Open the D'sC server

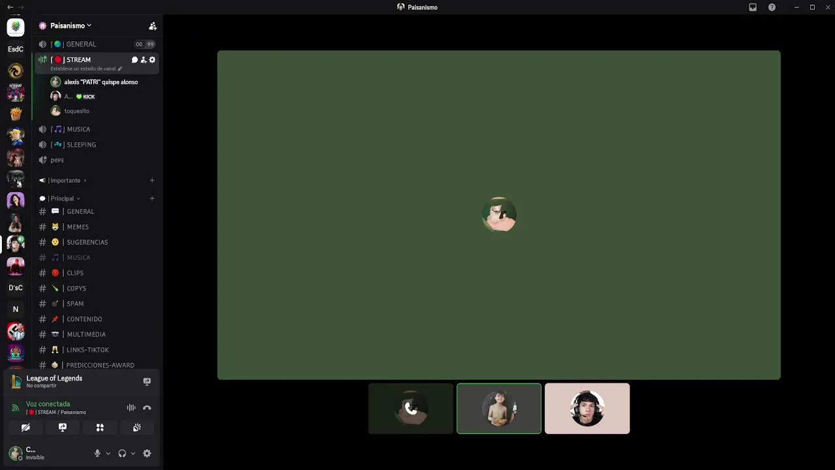point(16,288)
